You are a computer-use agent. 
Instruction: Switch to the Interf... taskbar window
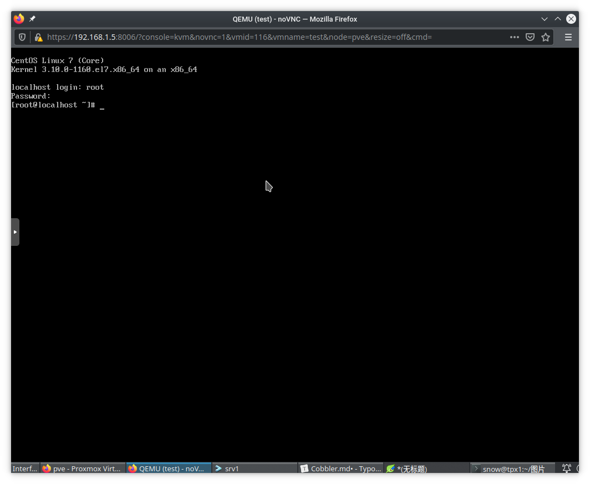tap(25, 468)
